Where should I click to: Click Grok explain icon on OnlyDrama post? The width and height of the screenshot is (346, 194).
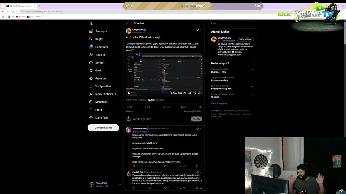click(197, 30)
